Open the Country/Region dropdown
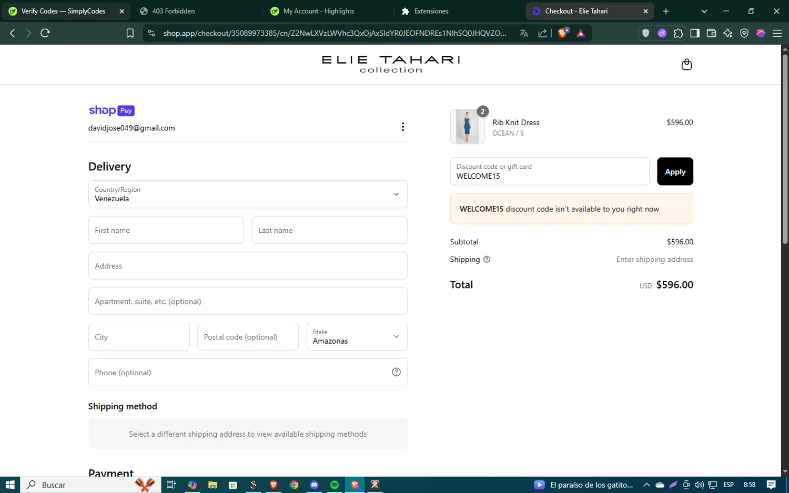789x493 pixels. pyautogui.click(x=248, y=194)
